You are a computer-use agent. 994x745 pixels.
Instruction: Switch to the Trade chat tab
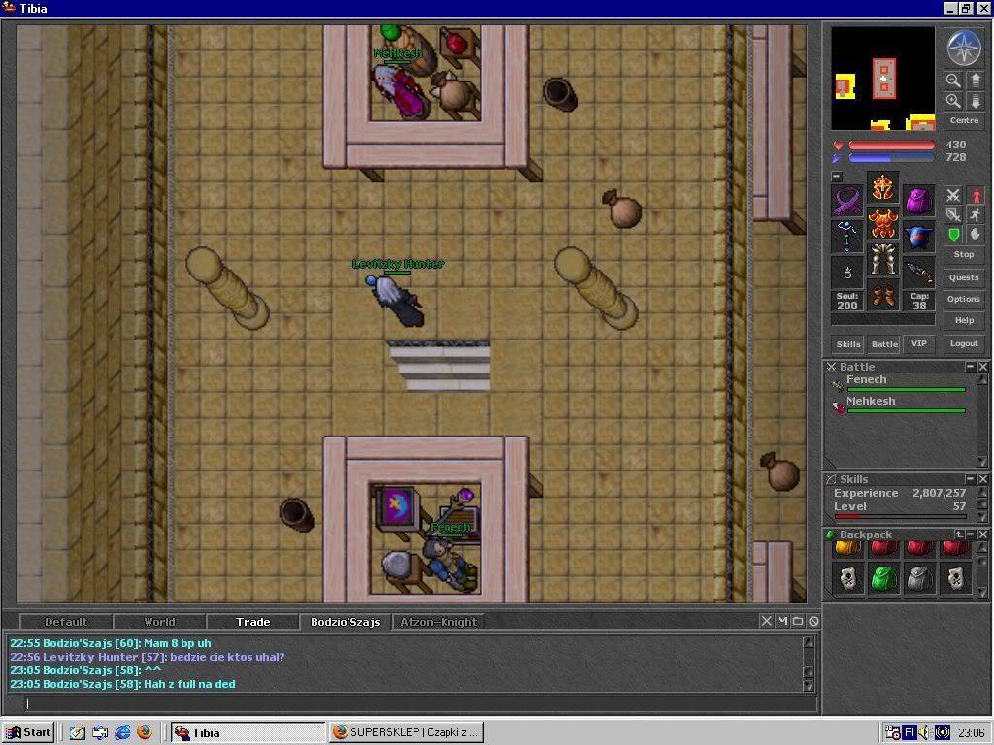pyautogui.click(x=253, y=622)
